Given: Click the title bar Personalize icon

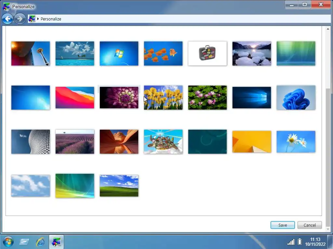Looking at the screenshot, I should pos(6,6).
